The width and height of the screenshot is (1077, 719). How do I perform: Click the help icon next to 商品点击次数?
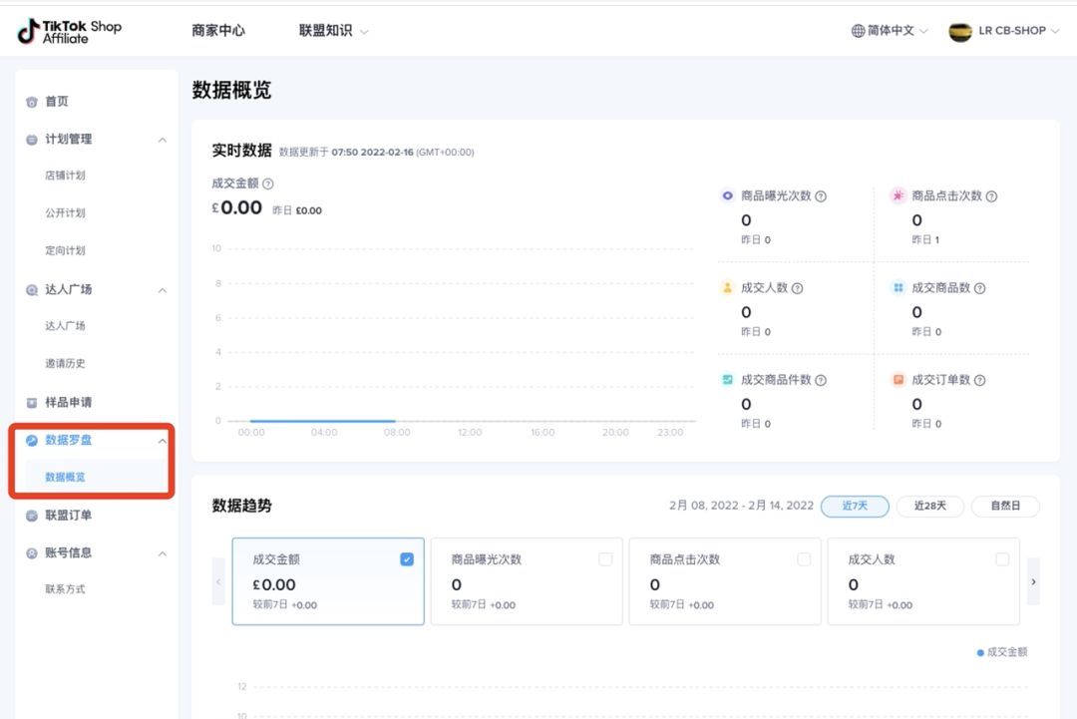pyautogui.click(x=992, y=196)
